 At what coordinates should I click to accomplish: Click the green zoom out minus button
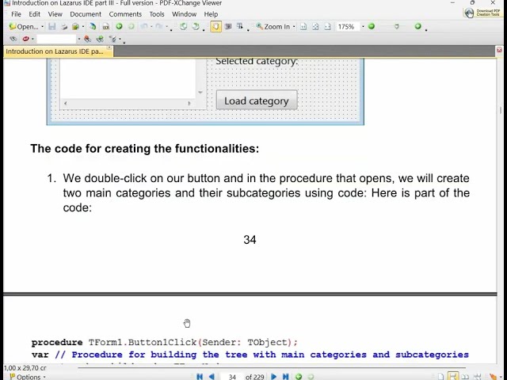[372, 26]
